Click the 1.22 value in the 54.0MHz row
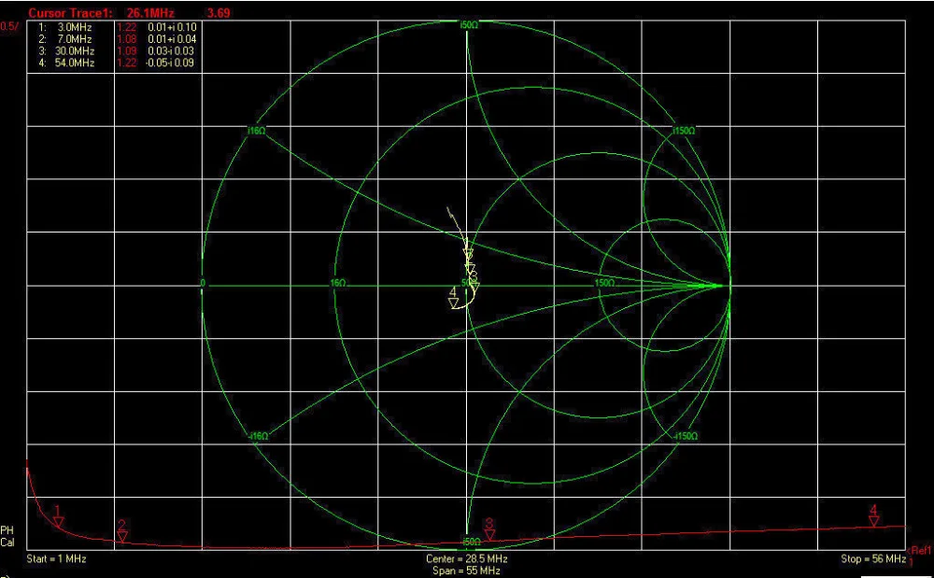This screenshot has width=934, height=578. [127, 63]
